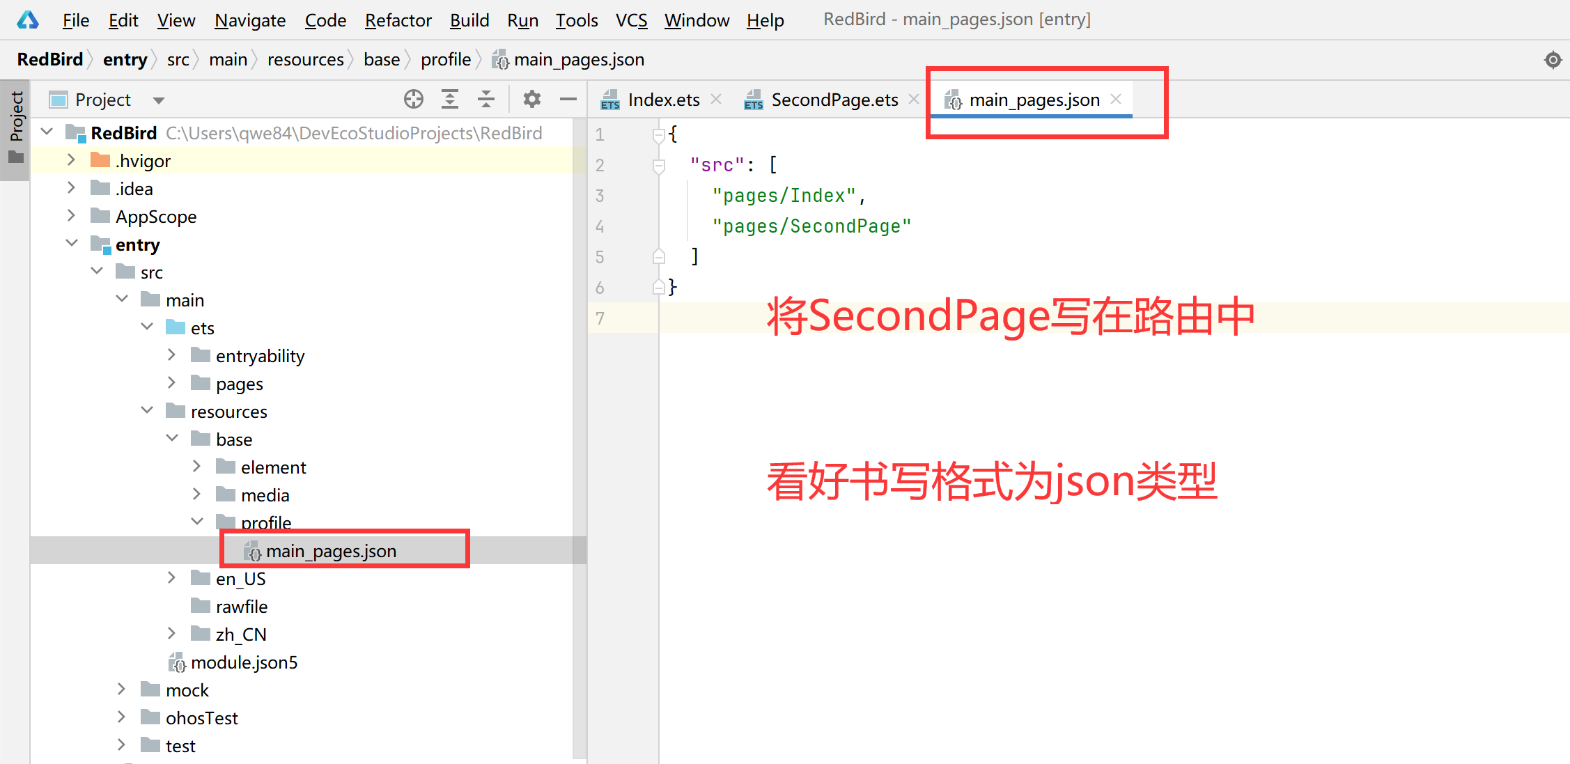Expand the pages folder
Image resolution: width=1570 pixels, height=764 pixels.
tap(172, 383)
